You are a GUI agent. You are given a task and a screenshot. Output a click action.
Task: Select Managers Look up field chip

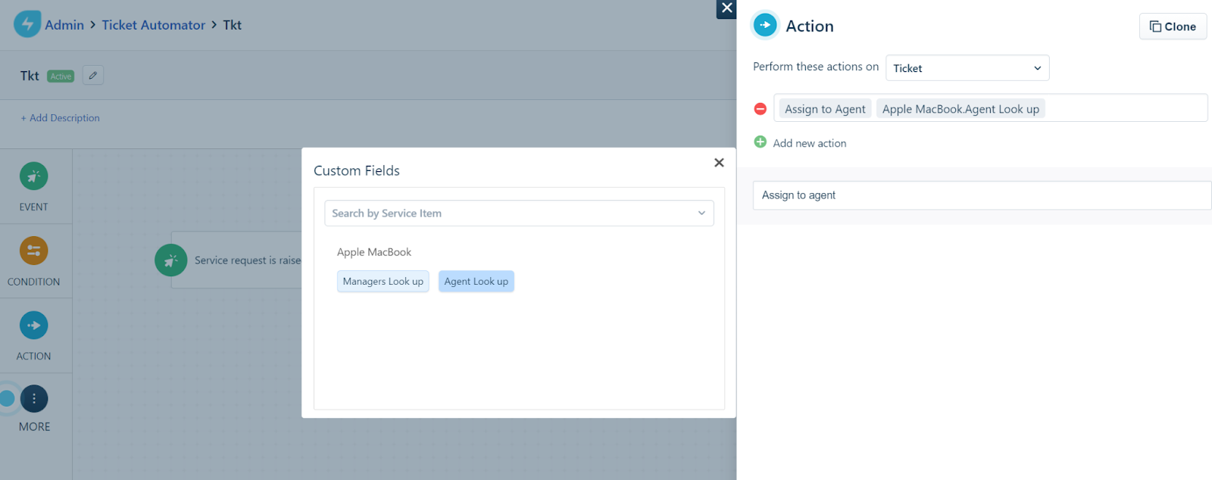pyautogui.click(x=383, y=282)
